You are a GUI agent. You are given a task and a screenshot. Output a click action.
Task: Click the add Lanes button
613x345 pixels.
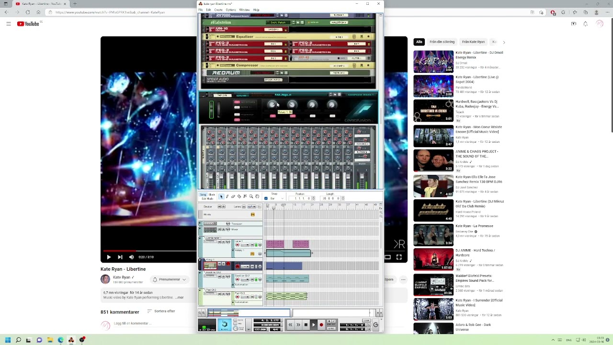coord(244,207)
